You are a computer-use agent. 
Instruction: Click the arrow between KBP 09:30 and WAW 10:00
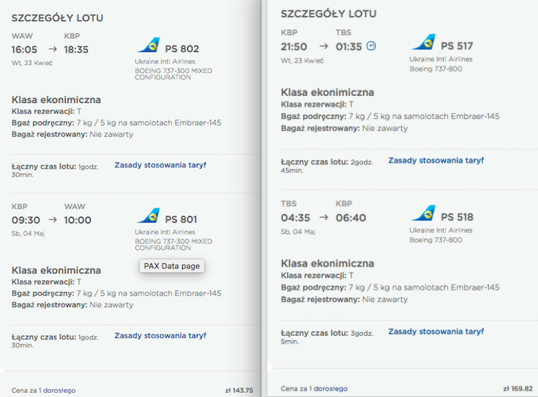(53, 220)
